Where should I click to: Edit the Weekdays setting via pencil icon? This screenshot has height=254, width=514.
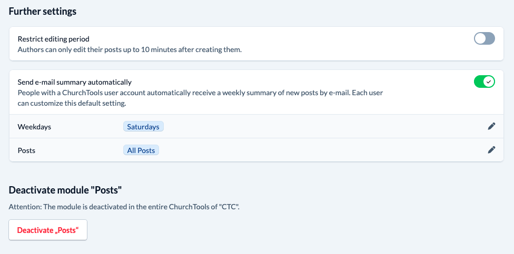tap(491, 126)
